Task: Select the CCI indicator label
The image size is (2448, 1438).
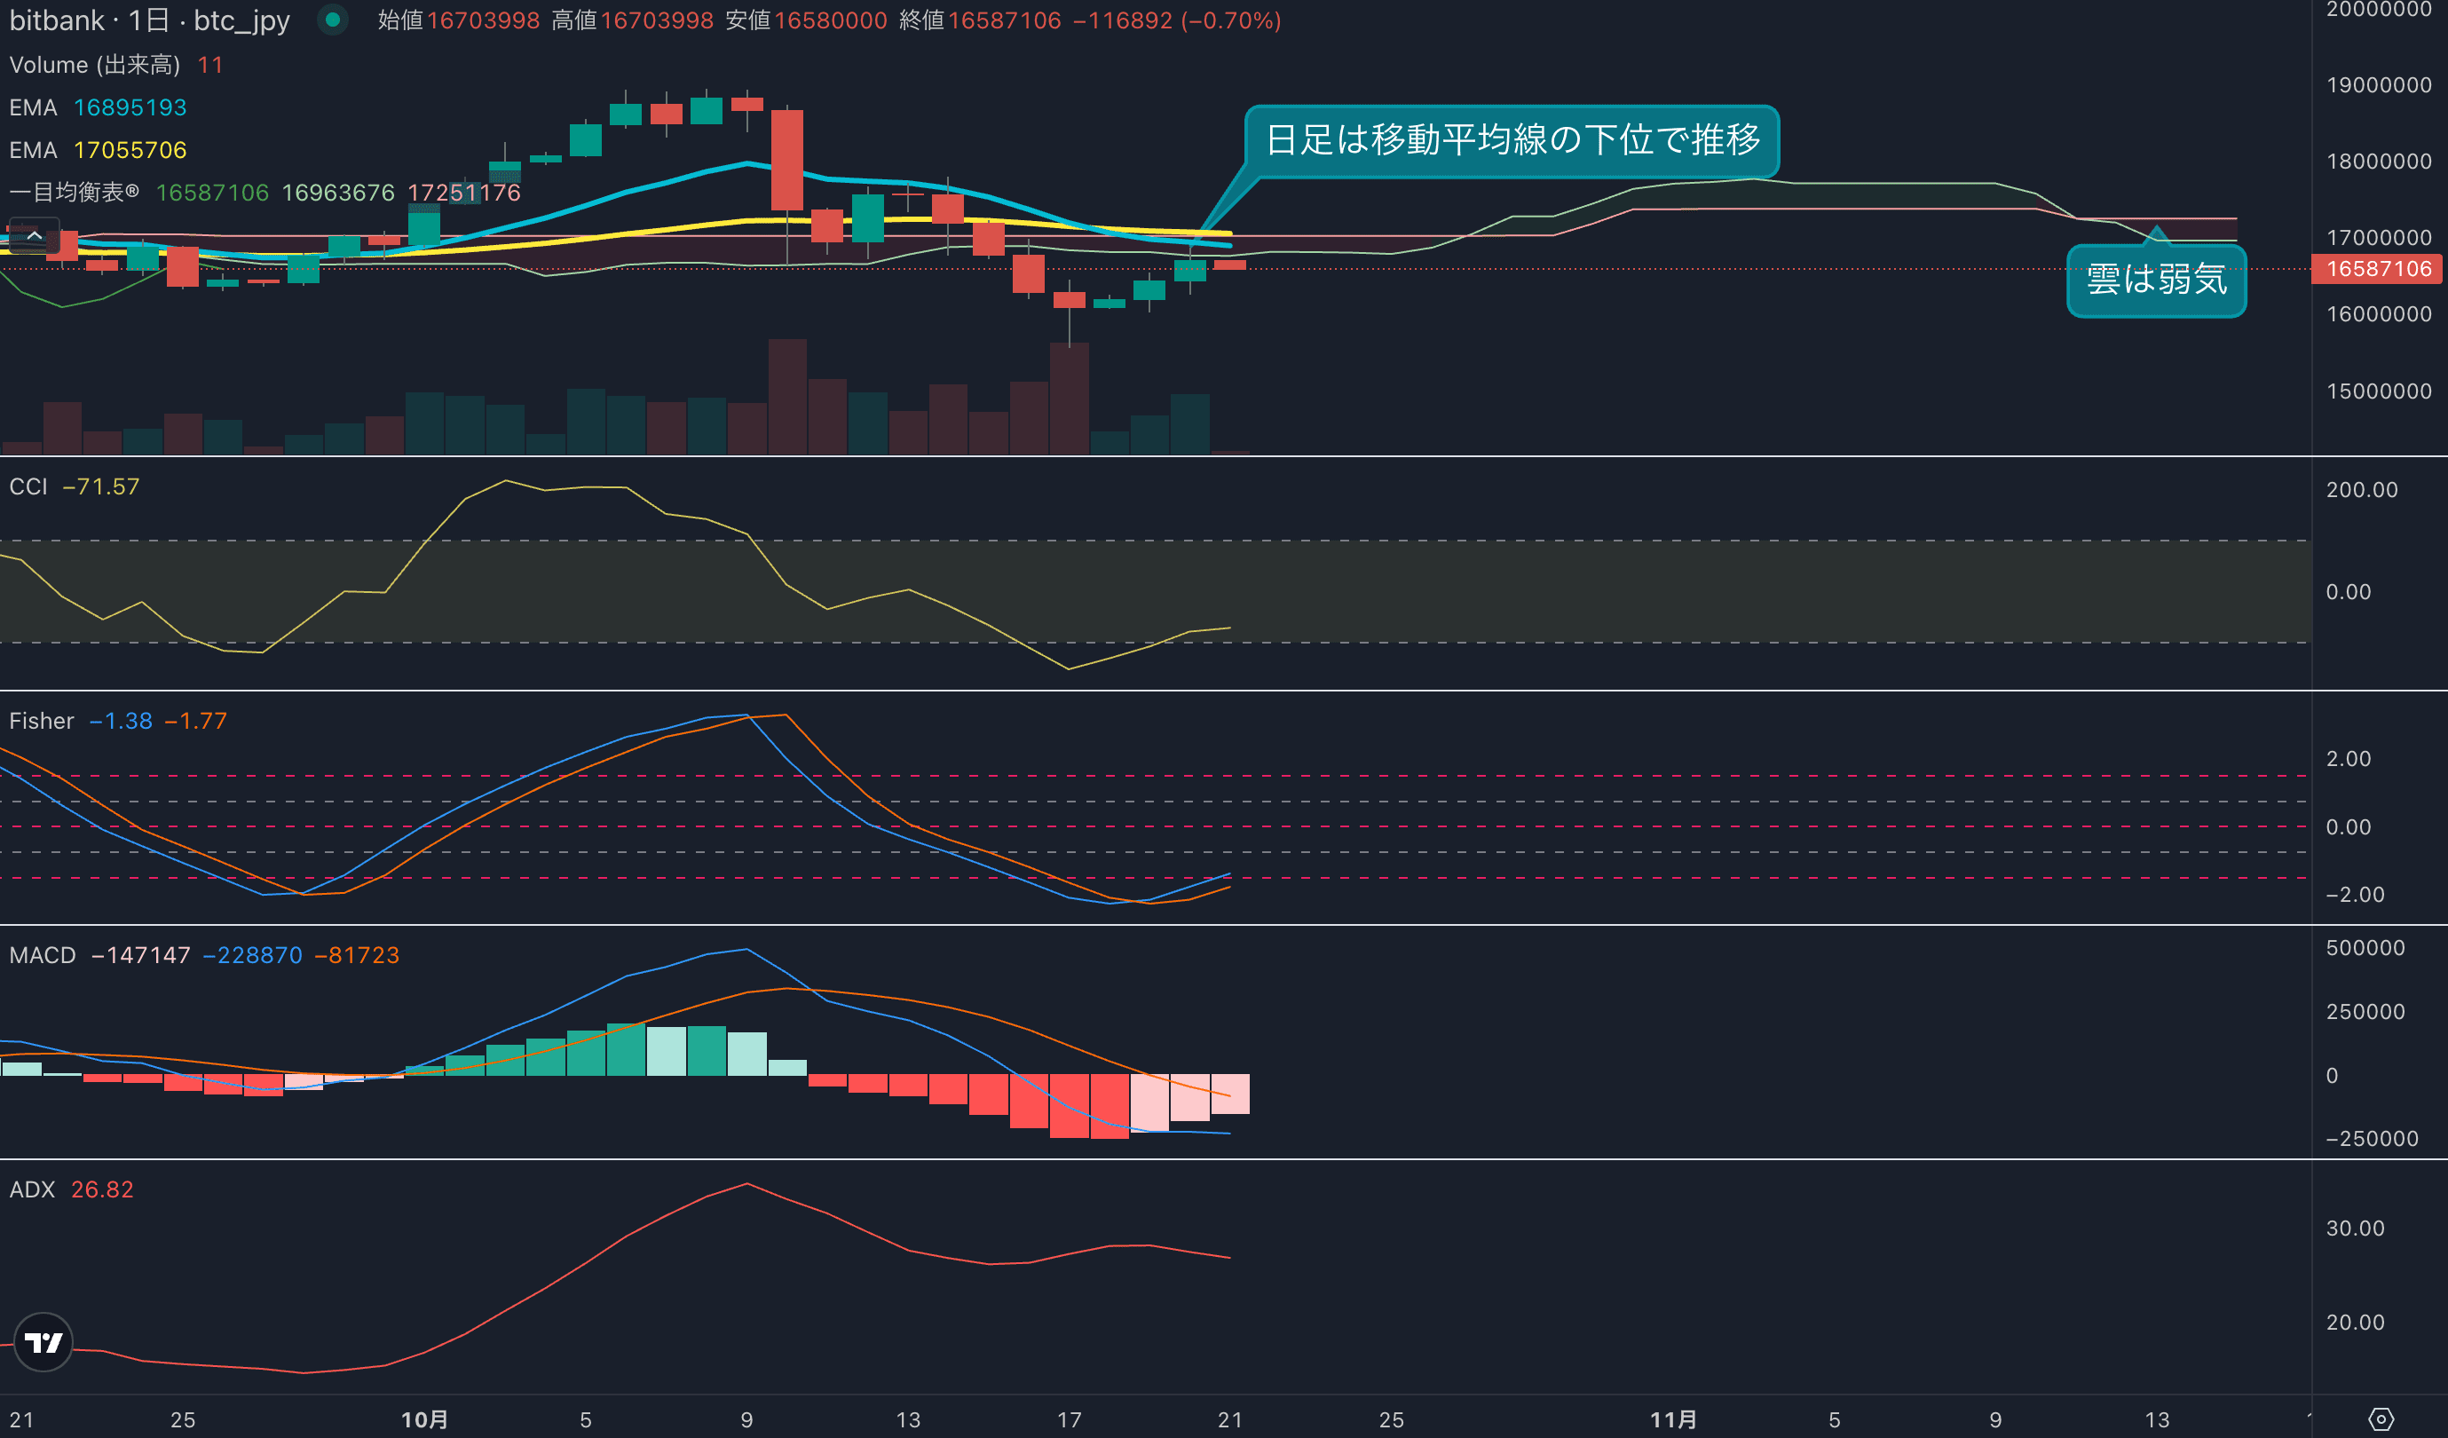Action: pos(28,486)
